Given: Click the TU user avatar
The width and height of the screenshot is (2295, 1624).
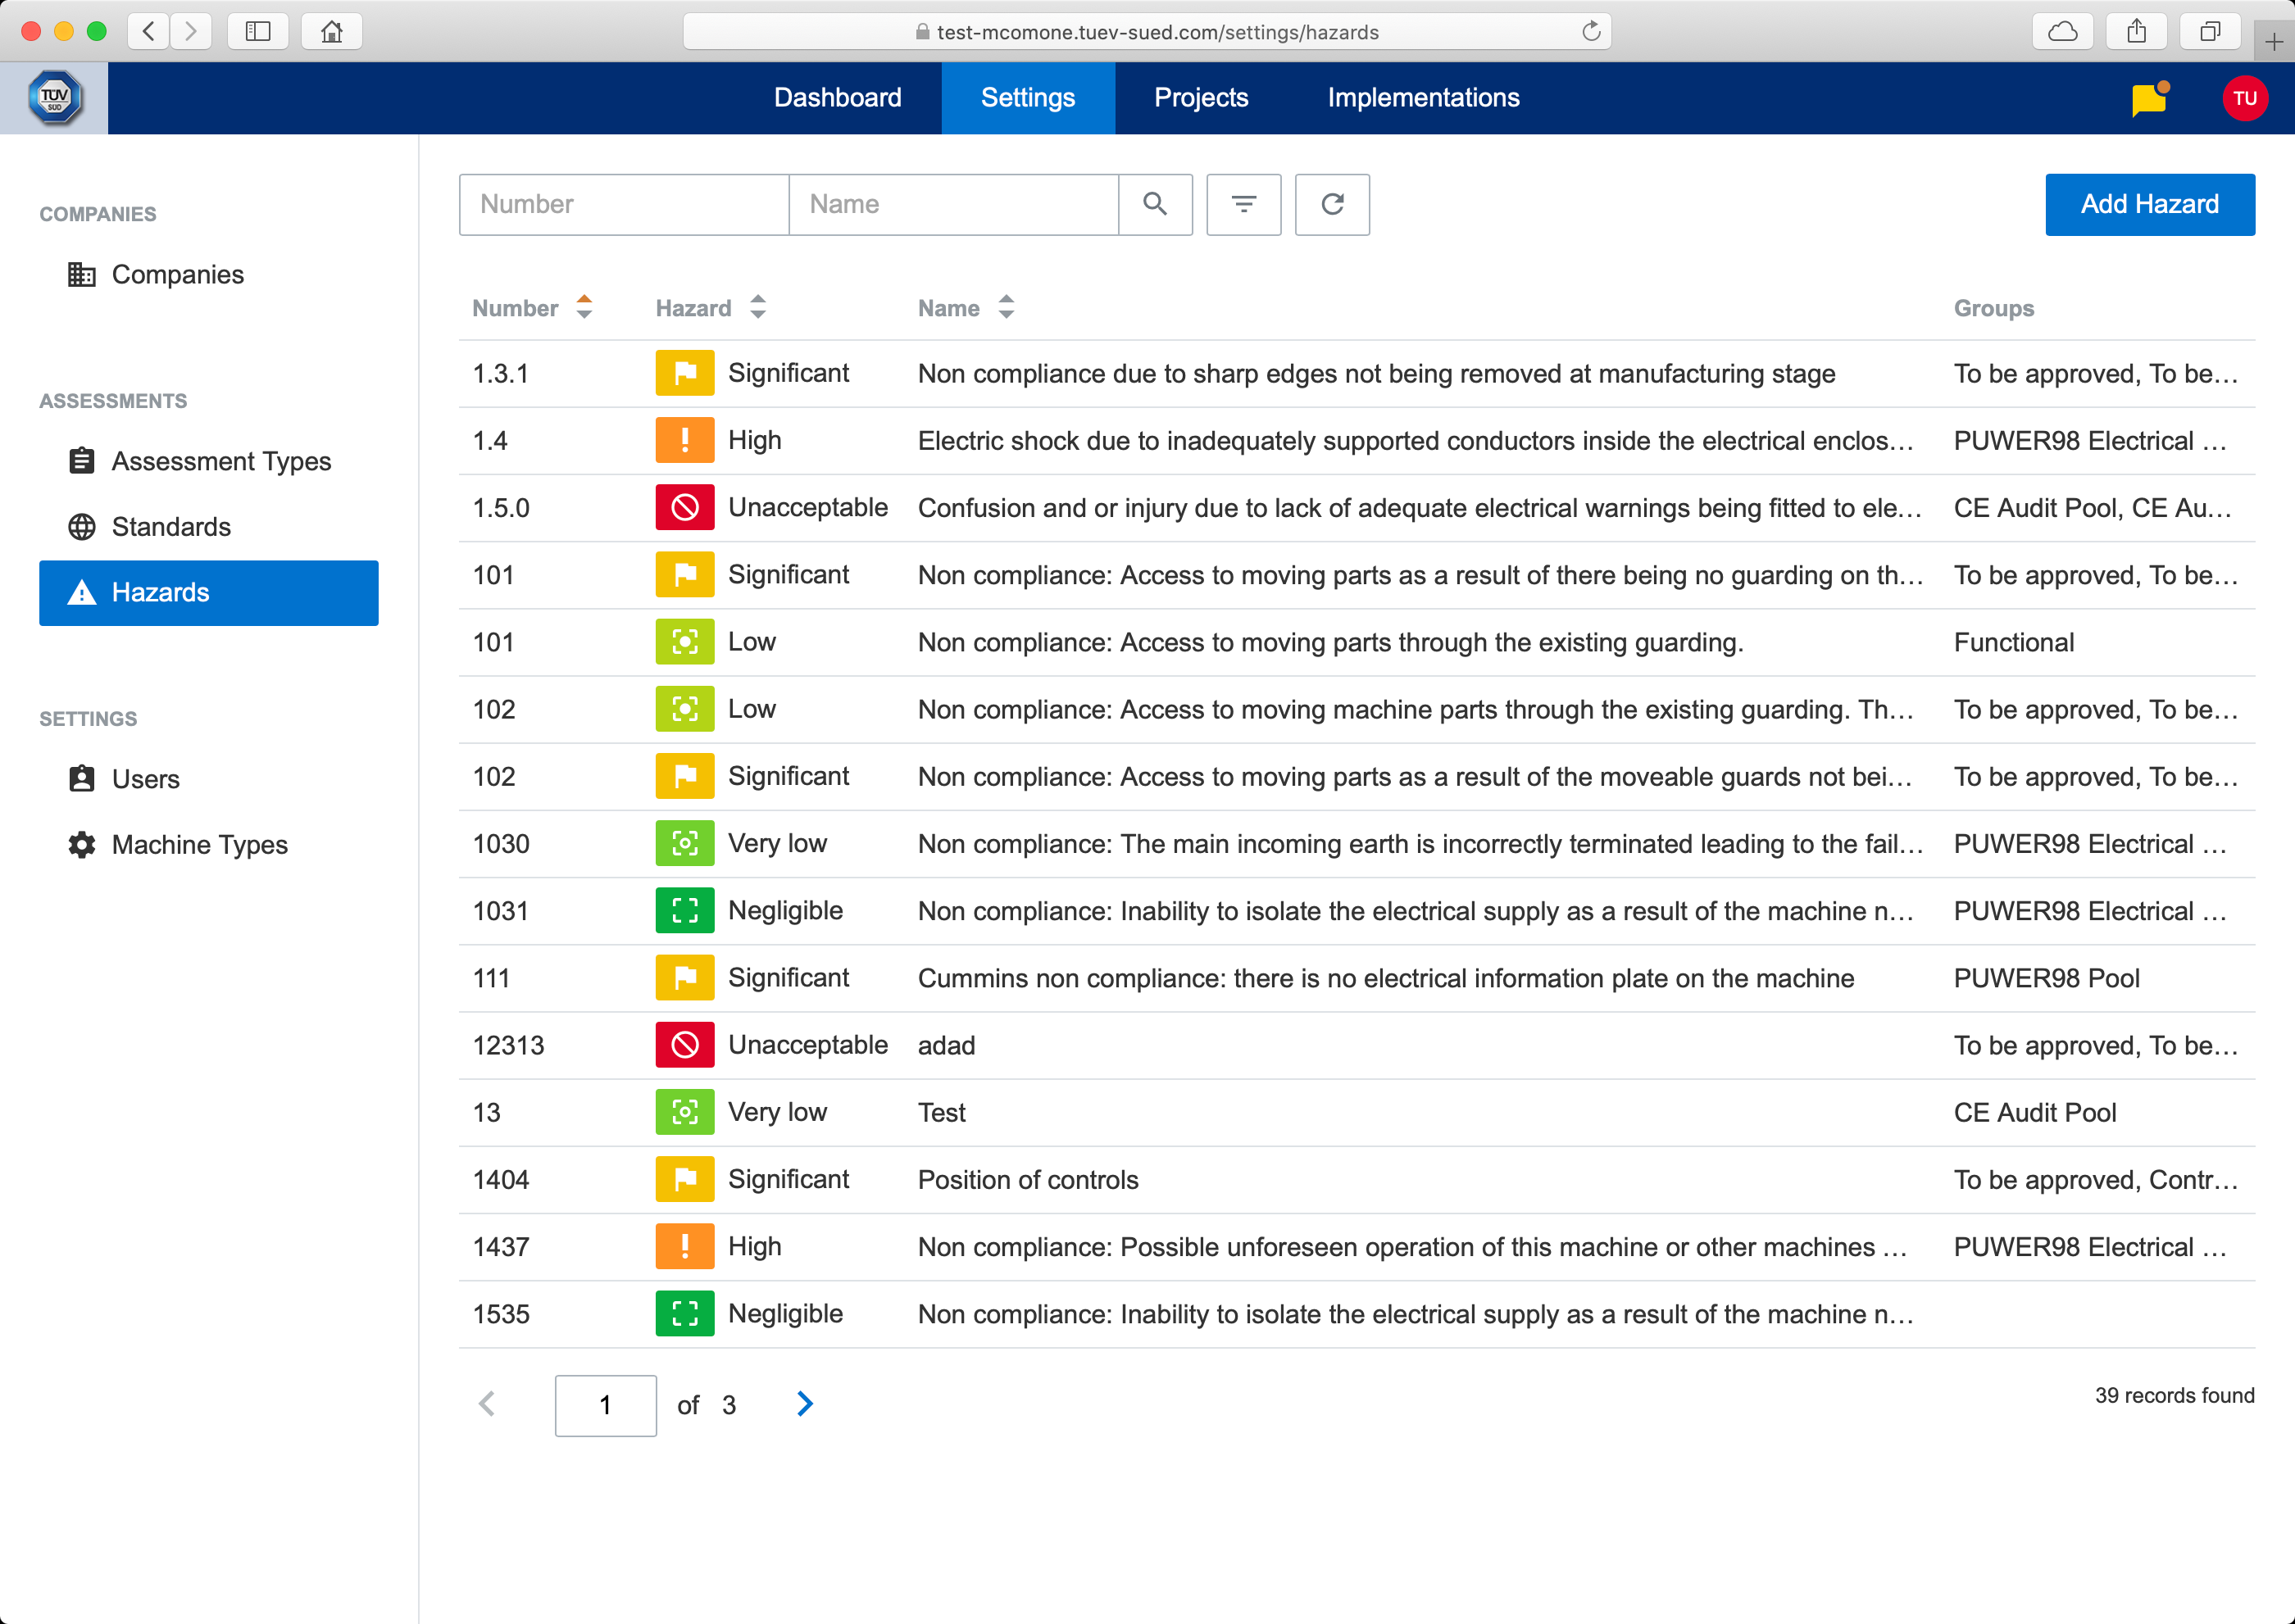Looking at the screenshot, I should (x=2244, y=98).
